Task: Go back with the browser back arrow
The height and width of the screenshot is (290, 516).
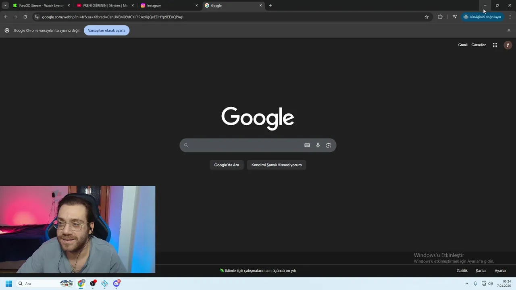Action: [6, 17]
